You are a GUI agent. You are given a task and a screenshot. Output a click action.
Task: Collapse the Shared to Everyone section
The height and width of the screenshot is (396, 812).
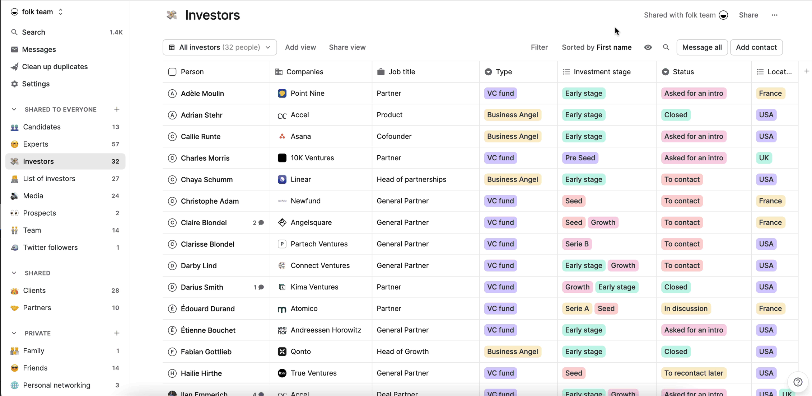coord(14,109)
